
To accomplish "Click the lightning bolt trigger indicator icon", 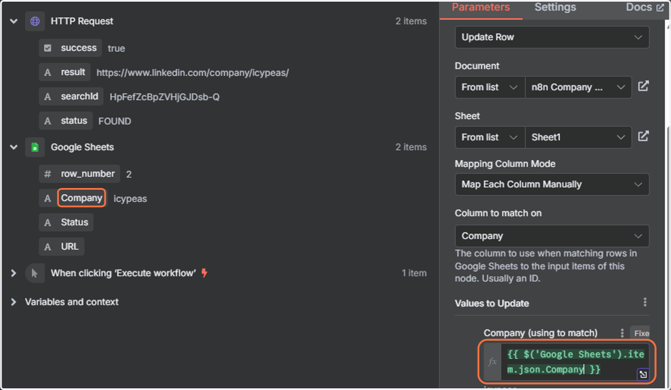I will tap(204, 273).
